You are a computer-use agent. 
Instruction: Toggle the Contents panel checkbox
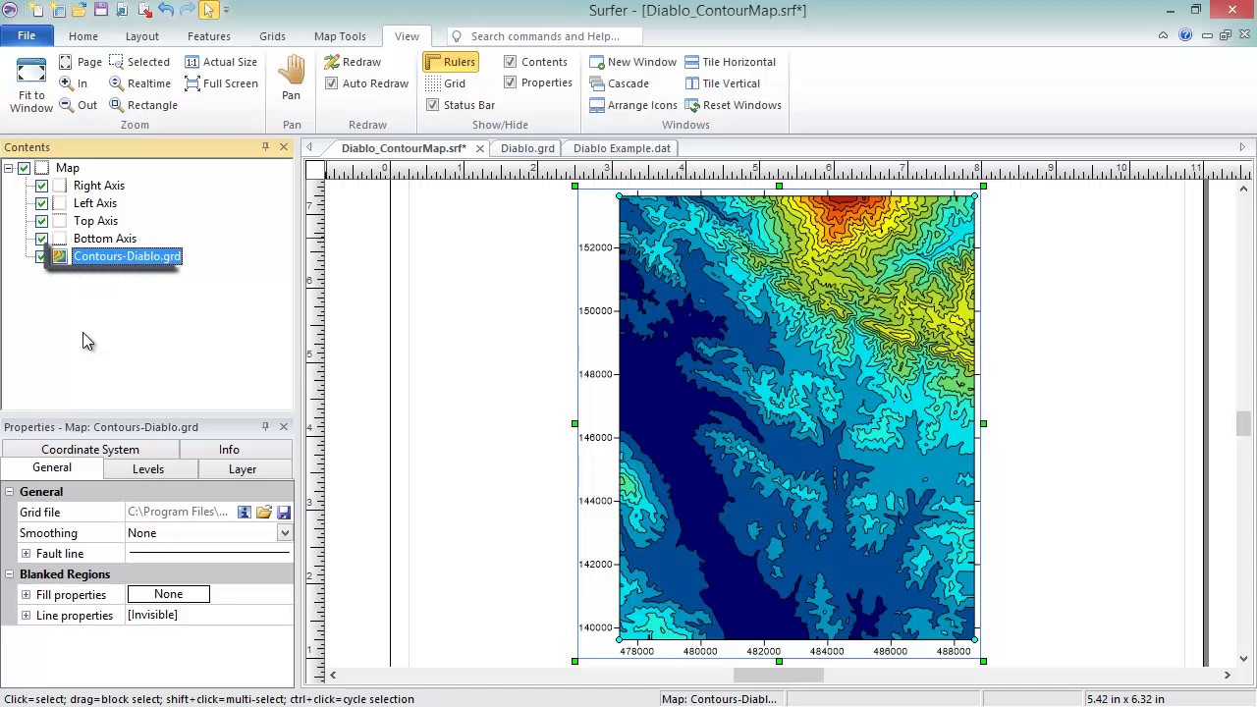pos(510,61)
